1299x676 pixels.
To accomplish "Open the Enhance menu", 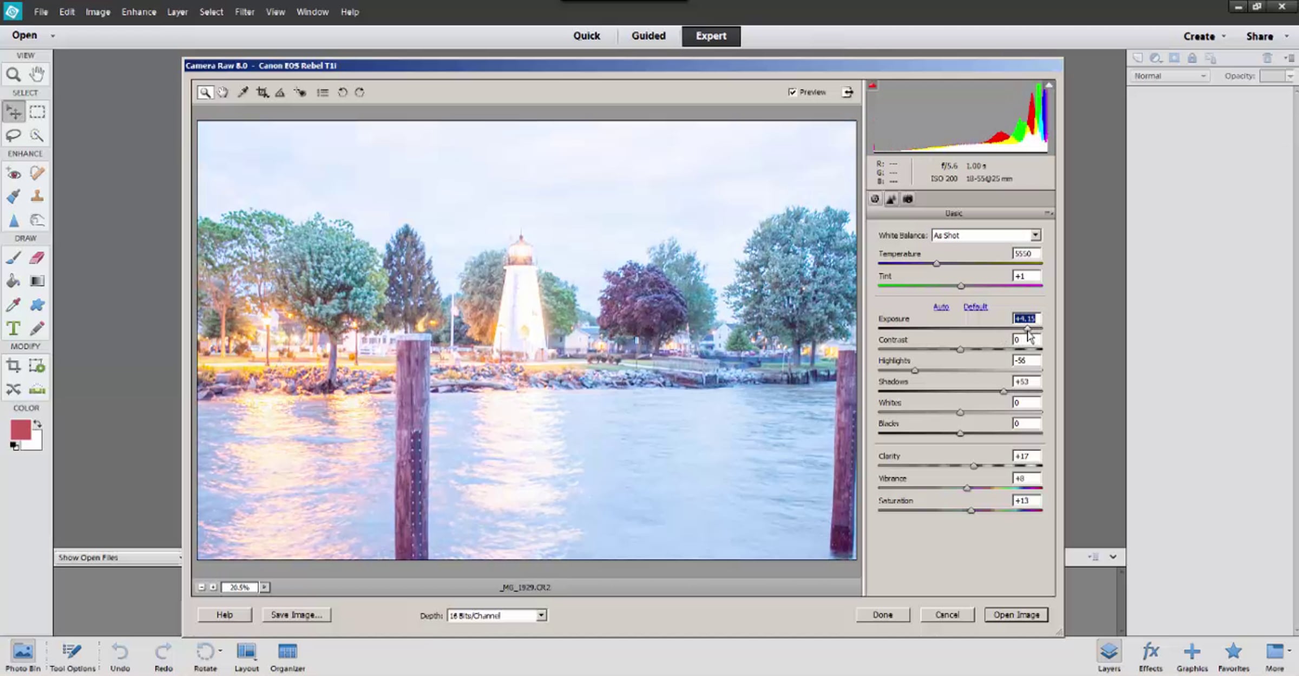I will 139,12.
